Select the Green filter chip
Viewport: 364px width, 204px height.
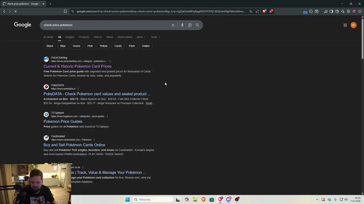pos(76,46)
